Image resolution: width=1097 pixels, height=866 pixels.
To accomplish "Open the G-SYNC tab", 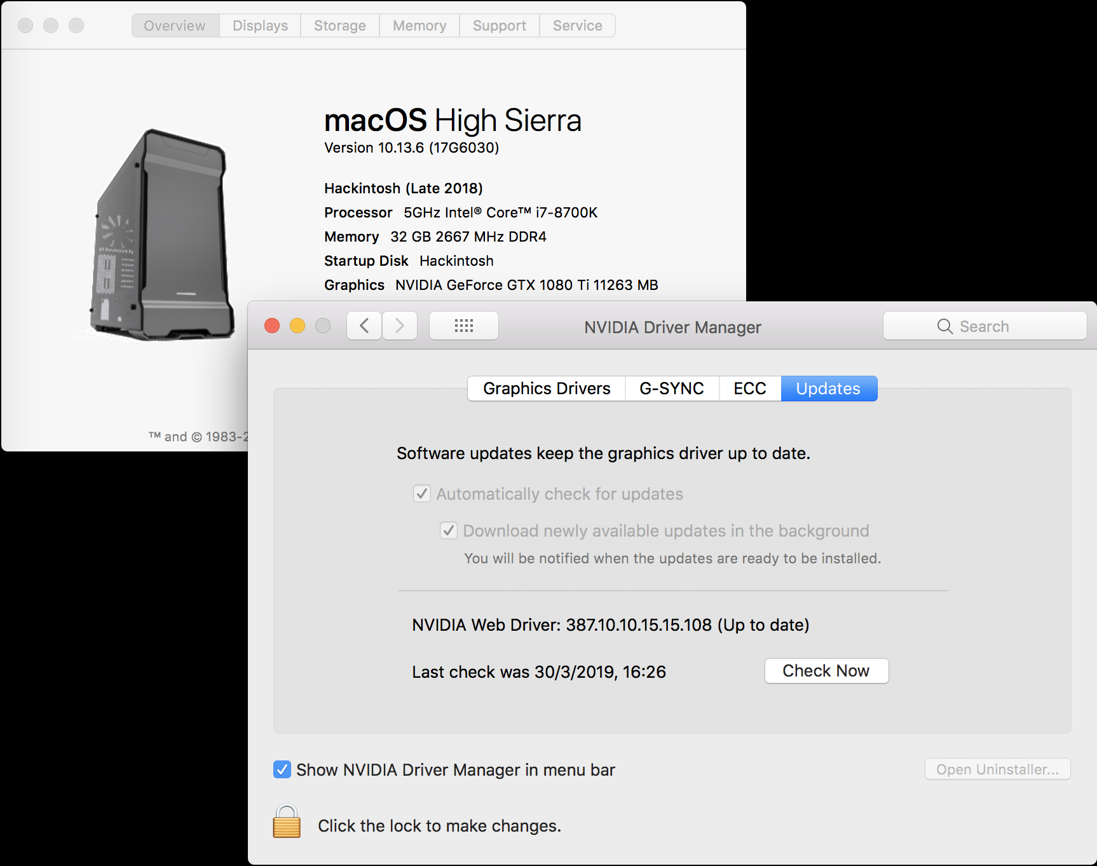I will pos(672,388).
